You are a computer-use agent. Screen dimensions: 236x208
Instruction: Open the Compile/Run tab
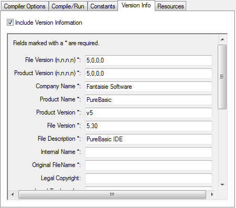point(68,6)
